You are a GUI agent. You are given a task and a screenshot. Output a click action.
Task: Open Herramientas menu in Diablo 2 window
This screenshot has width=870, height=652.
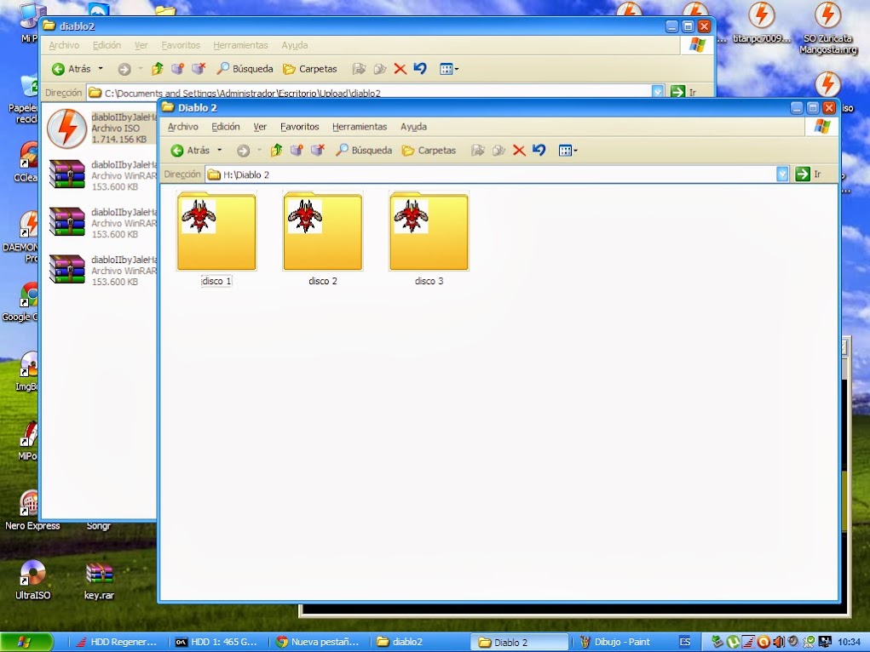pos(360,127)
